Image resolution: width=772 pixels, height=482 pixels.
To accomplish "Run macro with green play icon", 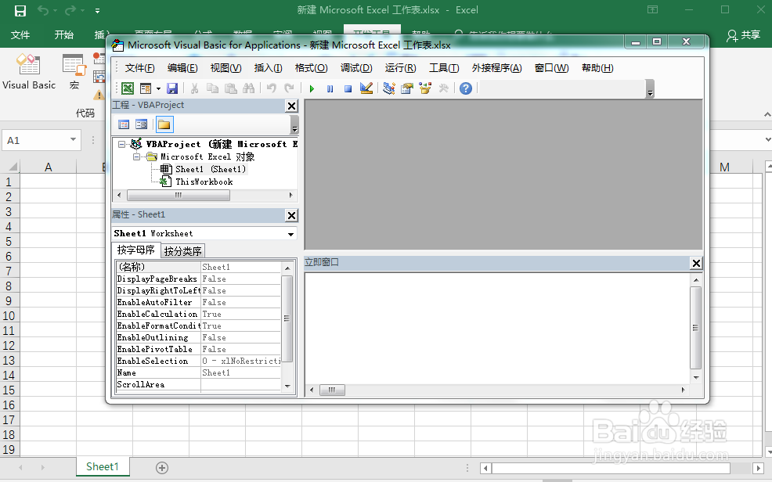I will point(312,89).
